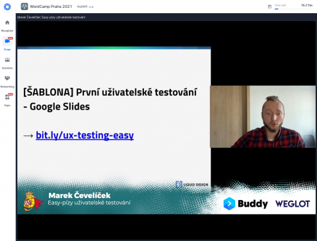Open the Sessions section
This screenshot has height=241, width=317.
pyautogui.click(x=7, y=63)
